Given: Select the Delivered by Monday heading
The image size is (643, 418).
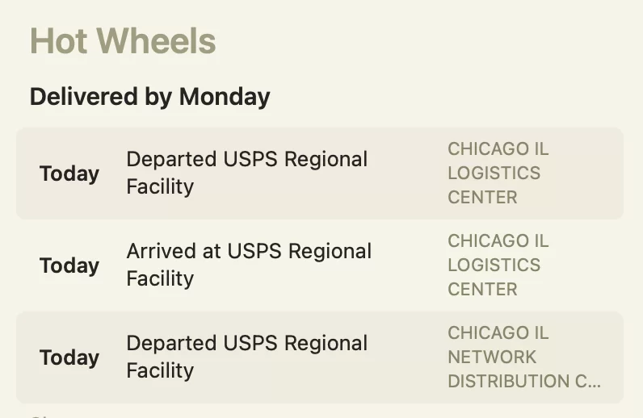Looking at the screenshot, I should 149,97.
